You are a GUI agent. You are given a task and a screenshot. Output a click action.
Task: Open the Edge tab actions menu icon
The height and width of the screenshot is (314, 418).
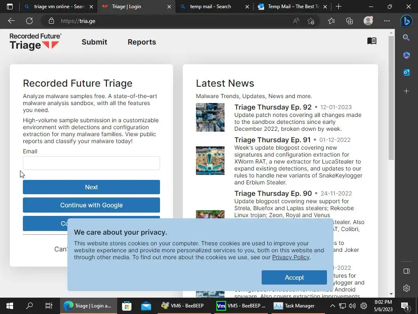10,7
